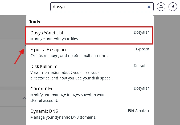Click 'Manage and edit your files.' description
The image size is (180, 125).
(55, 39)
